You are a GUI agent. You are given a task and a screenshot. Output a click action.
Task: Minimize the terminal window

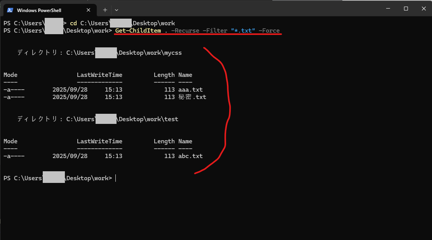pyautogui.click(x=388, y=9)
